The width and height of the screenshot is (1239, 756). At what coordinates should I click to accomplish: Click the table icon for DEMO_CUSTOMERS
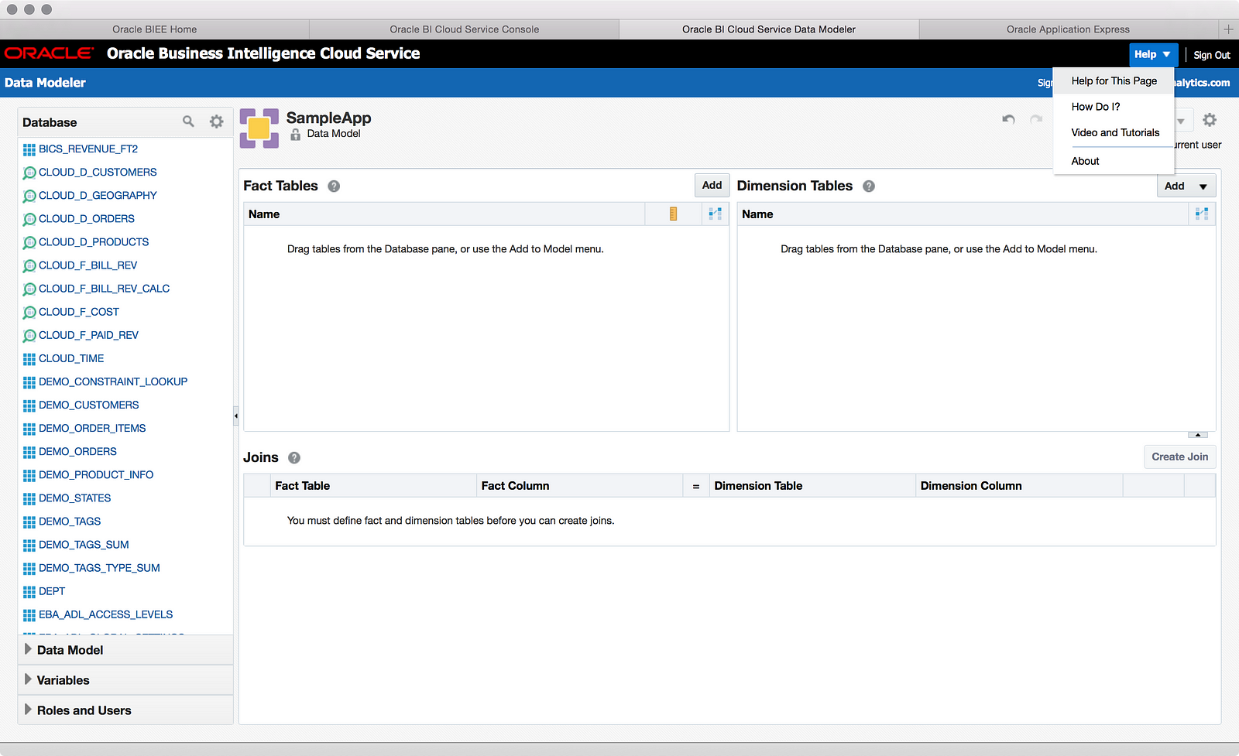coord(29,405)
